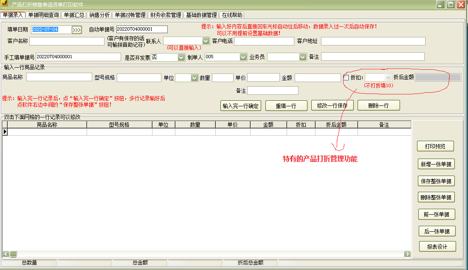Click the 重填一行 button

286,106
